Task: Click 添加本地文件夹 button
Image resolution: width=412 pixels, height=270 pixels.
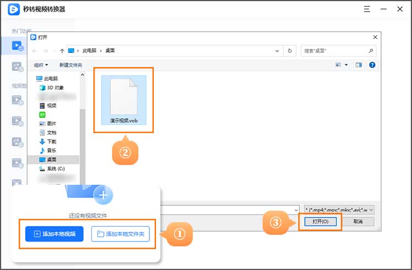Action: pos(120,234)
